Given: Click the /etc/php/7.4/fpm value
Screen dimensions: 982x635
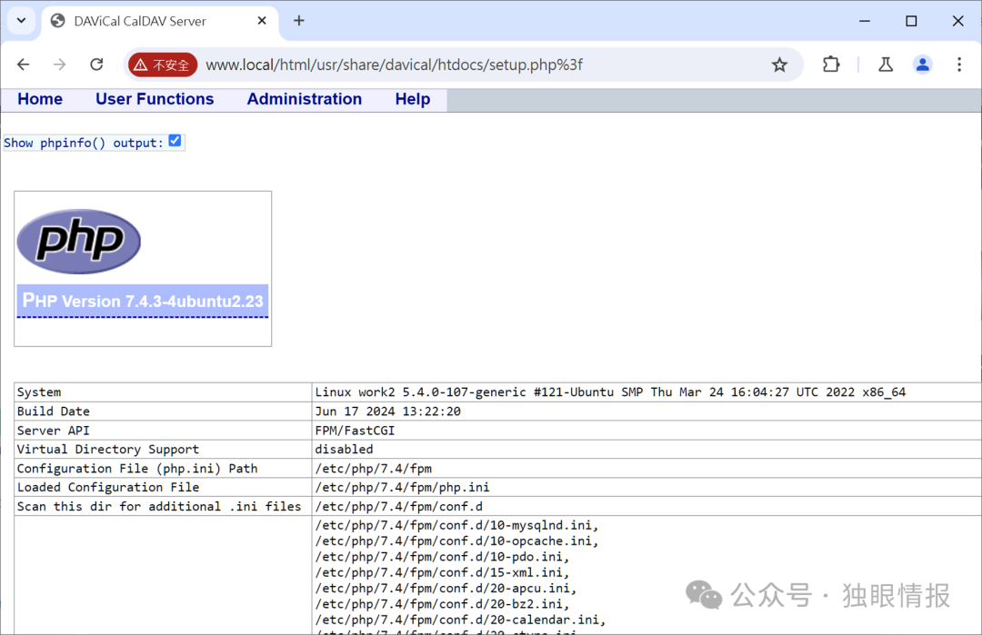Looking at the screenshot, I should (x=374, y=469).
